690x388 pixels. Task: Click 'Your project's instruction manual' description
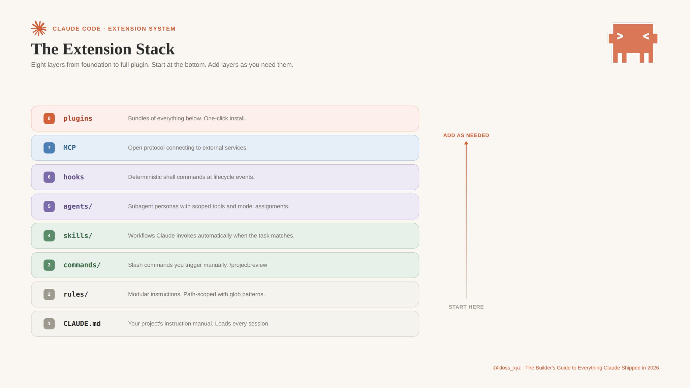(199, 324)
